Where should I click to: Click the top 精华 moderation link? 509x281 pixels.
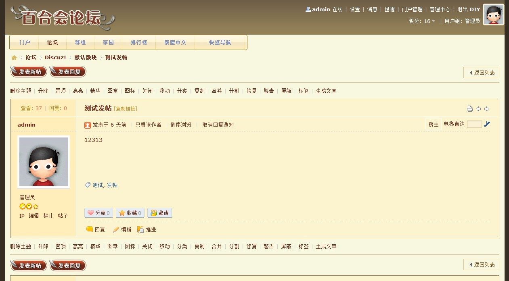pos(95,91)
